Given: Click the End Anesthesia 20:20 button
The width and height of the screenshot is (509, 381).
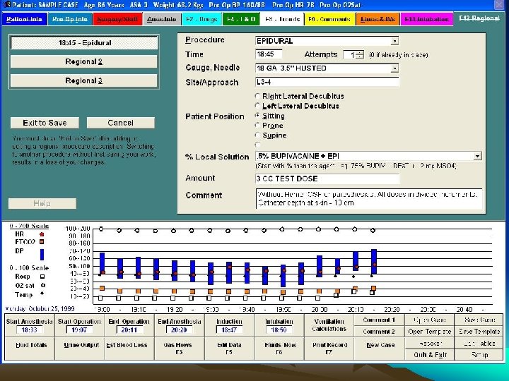Looking at the screenshot, I should [x=179, y=325].
